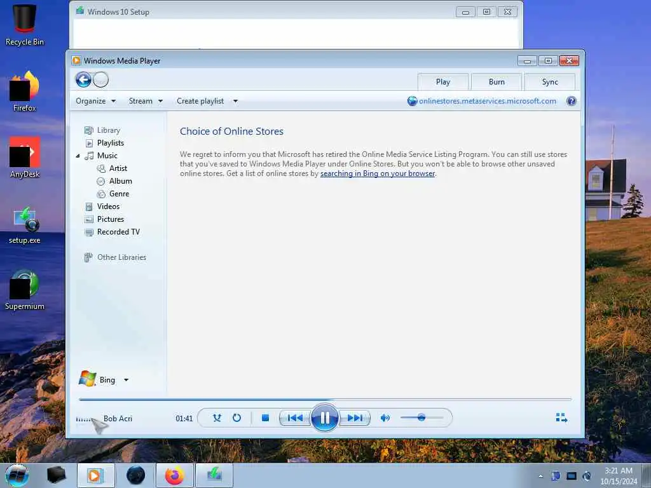Expand the Bing store dropdown arrow

(x=127, y=380)
